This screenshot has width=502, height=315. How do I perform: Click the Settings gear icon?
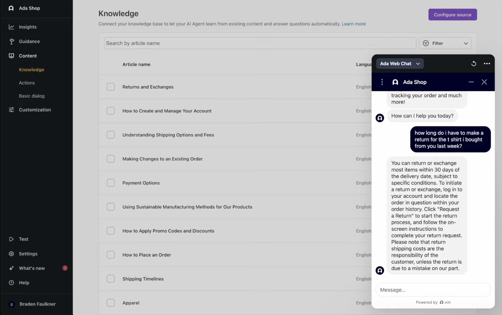coord(11,254)
